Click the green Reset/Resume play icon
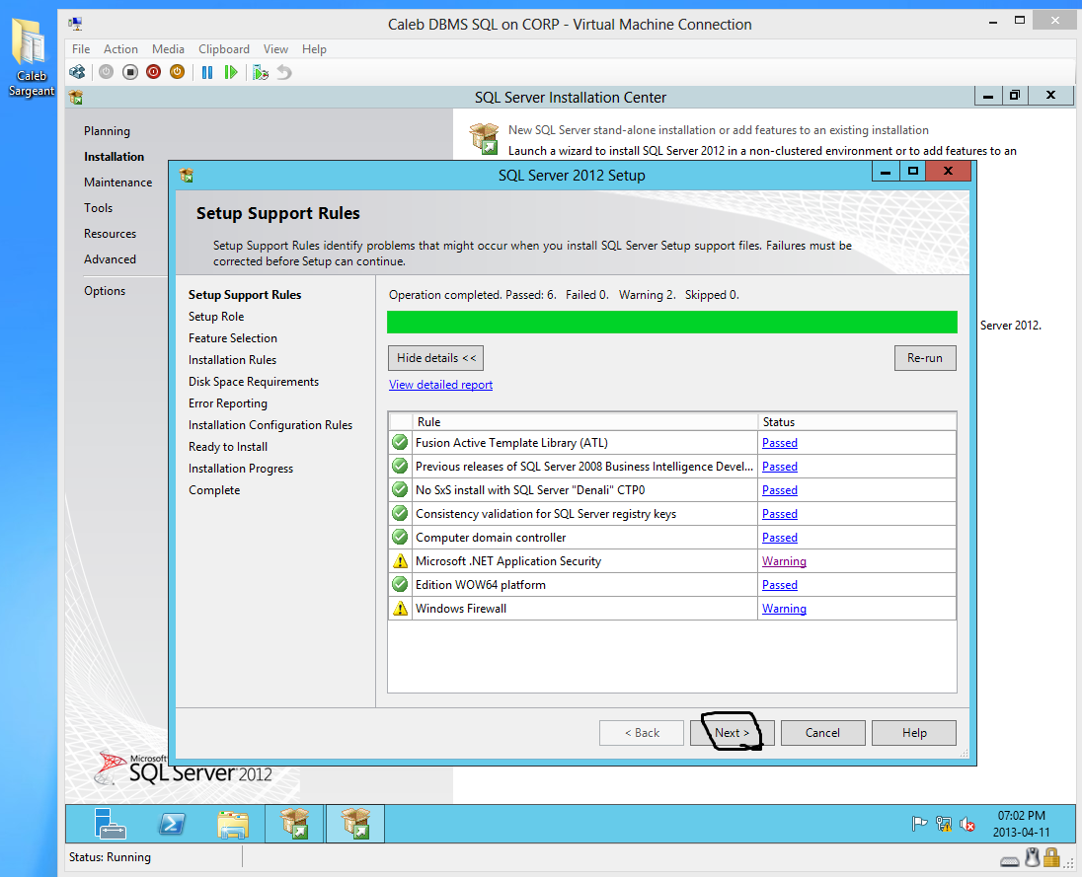The image size is (1082, 877). 231,72
